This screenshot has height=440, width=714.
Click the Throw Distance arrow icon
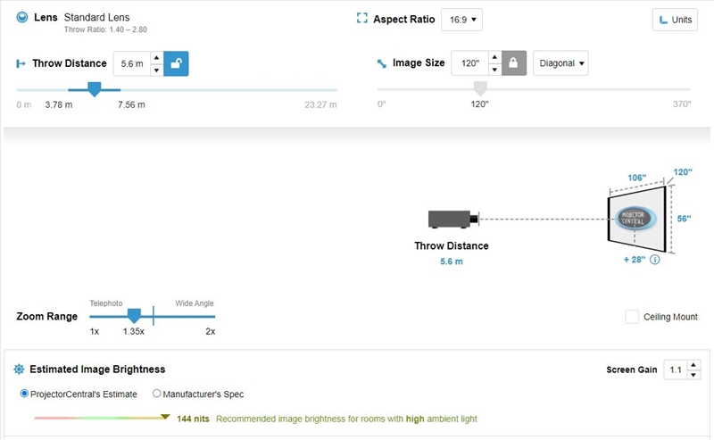[x=21, y=63]
